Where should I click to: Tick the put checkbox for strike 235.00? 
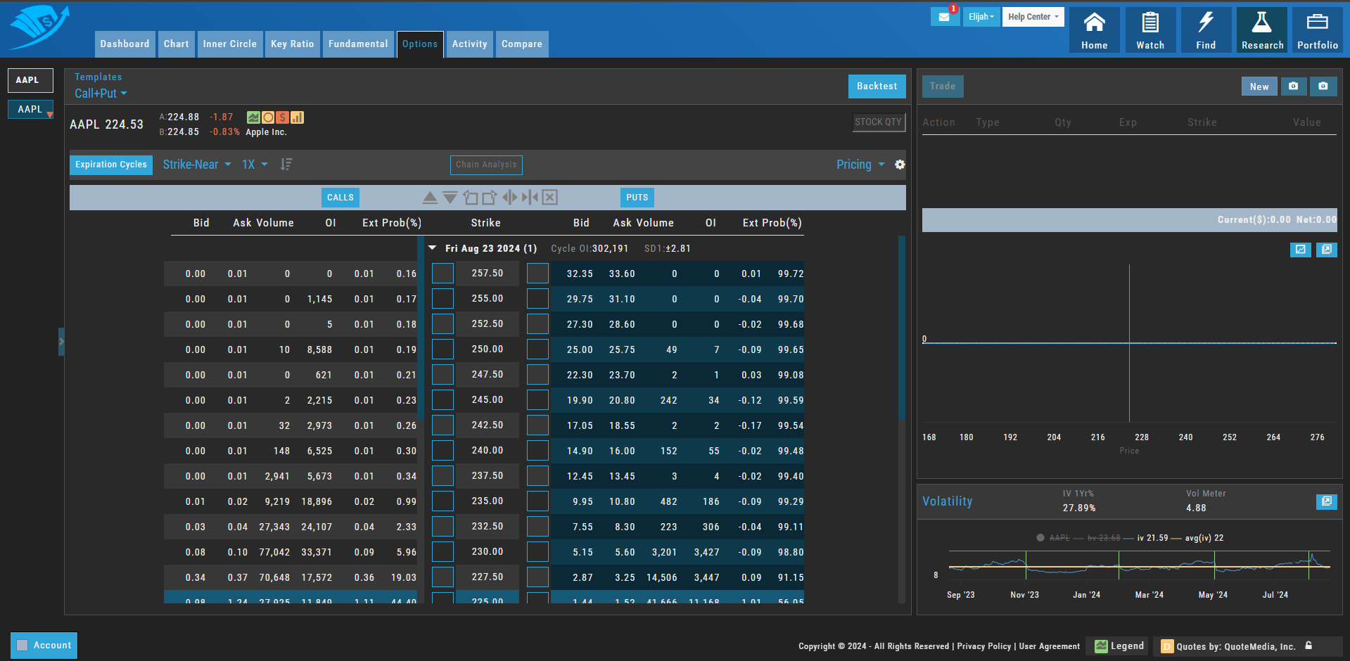point(537,501)
